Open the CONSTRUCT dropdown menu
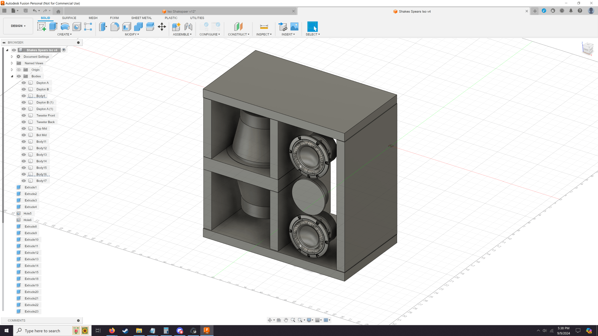Screen dimensions: 598x336 [x=239, y=34]
